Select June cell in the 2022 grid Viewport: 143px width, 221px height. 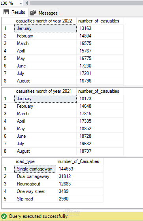(x=45, y=66)
